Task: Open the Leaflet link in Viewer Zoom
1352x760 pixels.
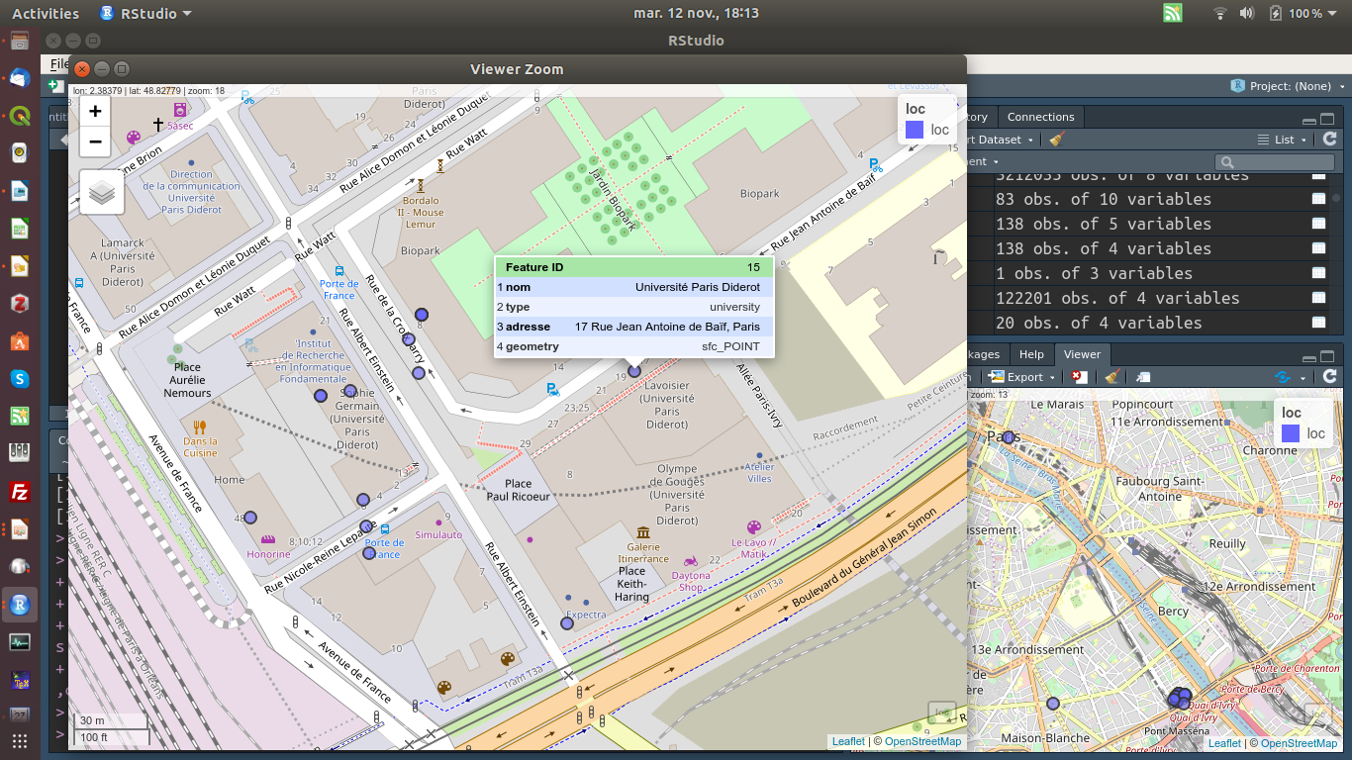Action: pos(848,741)
